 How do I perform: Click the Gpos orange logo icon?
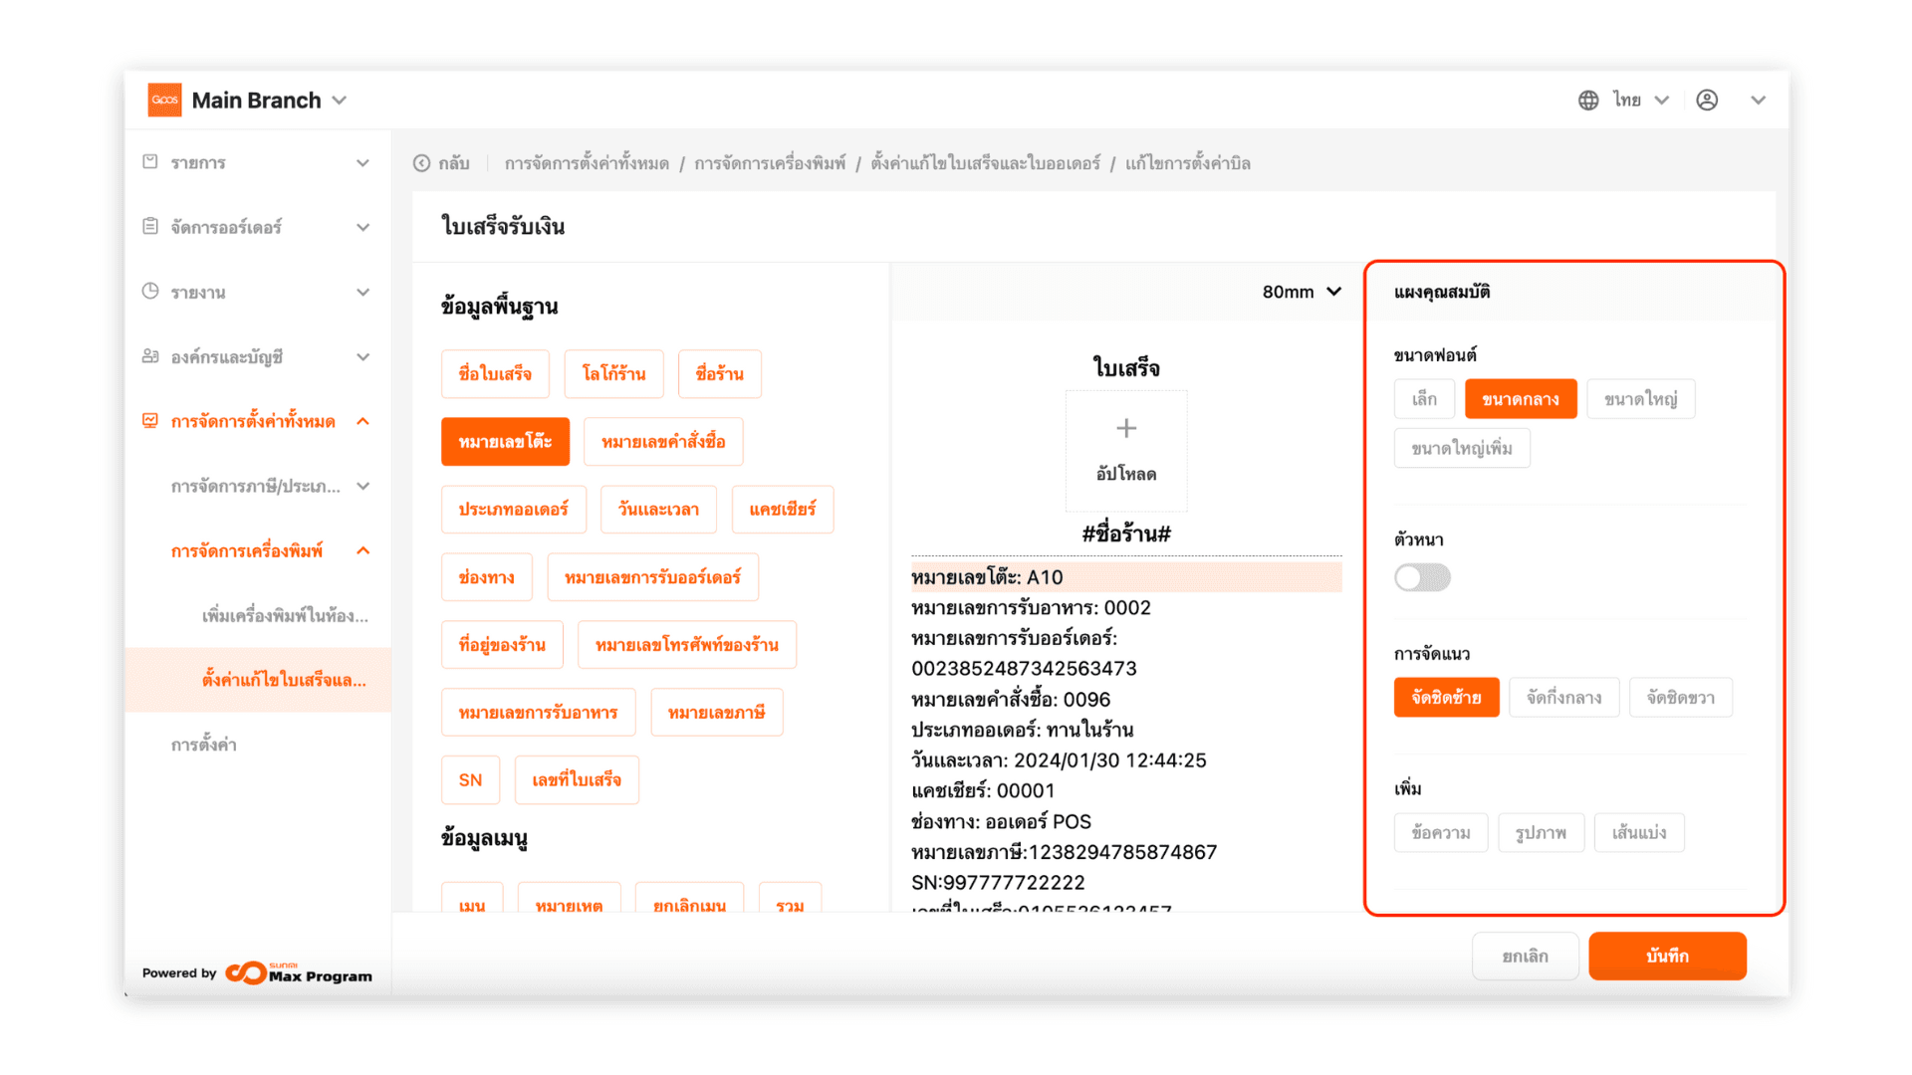point(164,100)
